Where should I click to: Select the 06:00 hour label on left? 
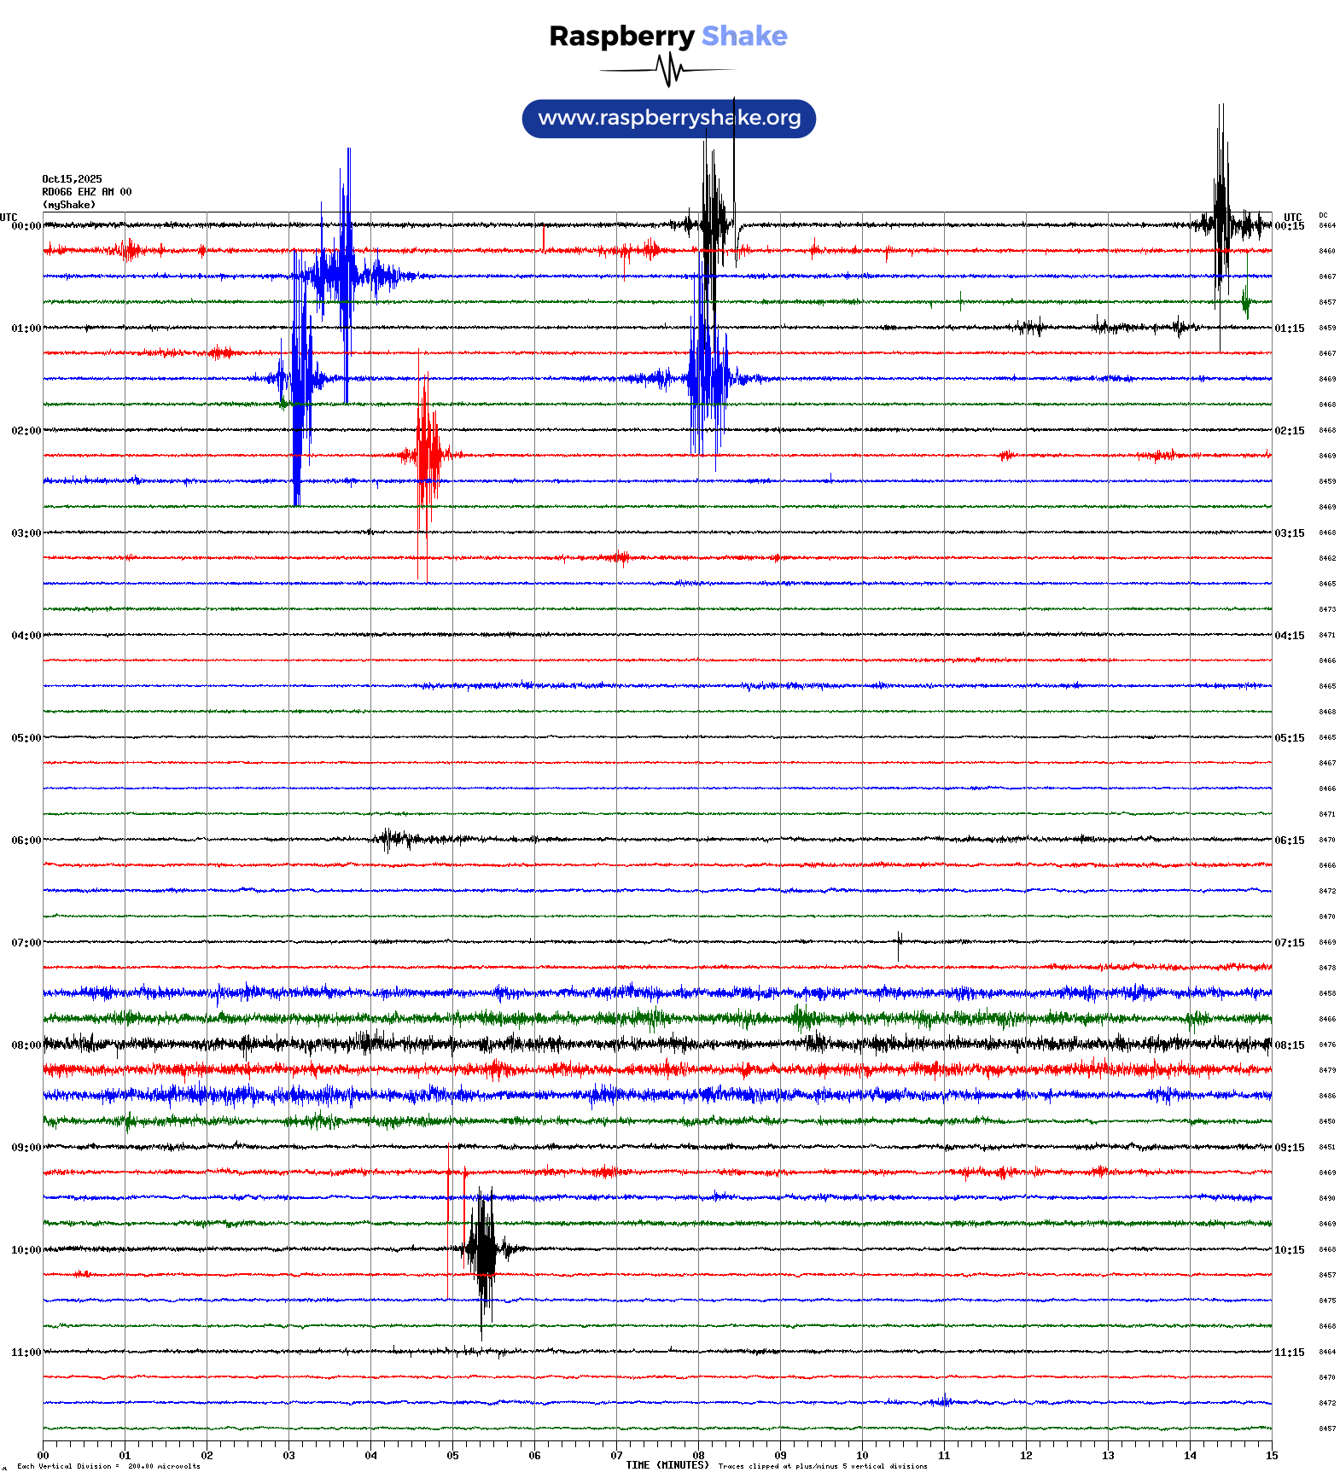(26, 841)
